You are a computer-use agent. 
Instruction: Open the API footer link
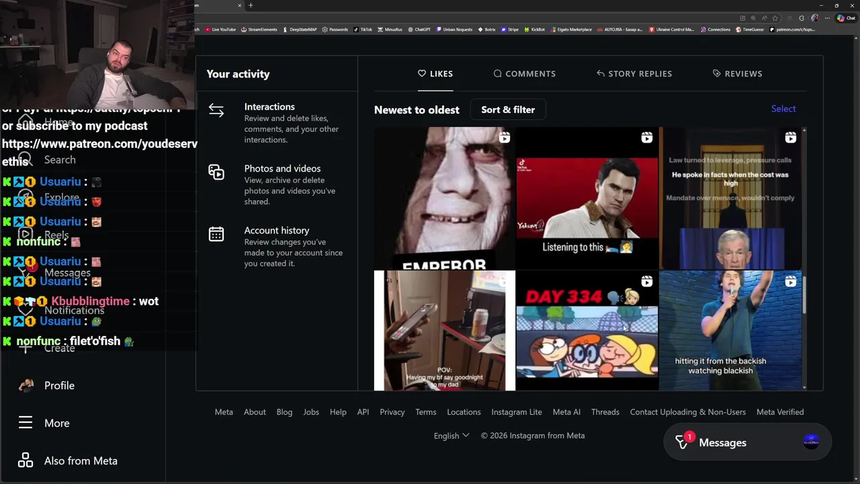(363, 412)
